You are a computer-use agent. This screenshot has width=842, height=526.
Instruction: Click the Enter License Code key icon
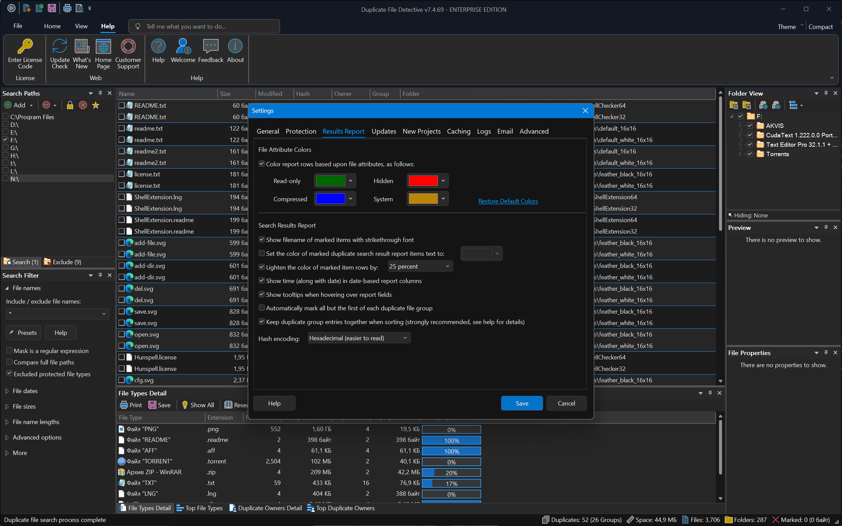[25, 47]
